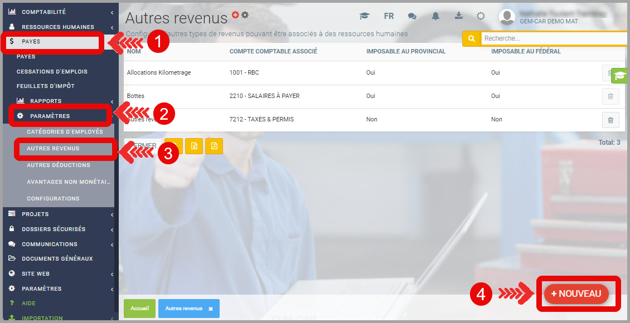Click the download icon in the header
This screenshot has height=323, width=630.
pos(458,16)
